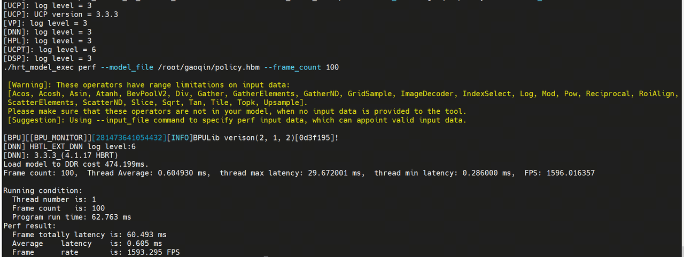Screen dimensions: 684x257
Task: Click the hrt_model_exec command text
Action: 48,67
